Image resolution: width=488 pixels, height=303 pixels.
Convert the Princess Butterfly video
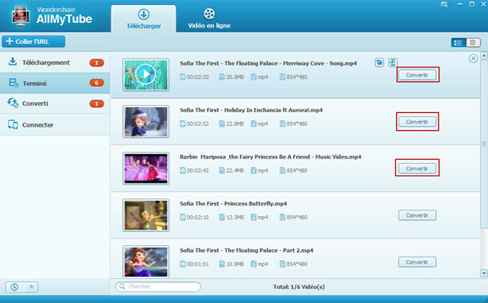coord(417,215)
